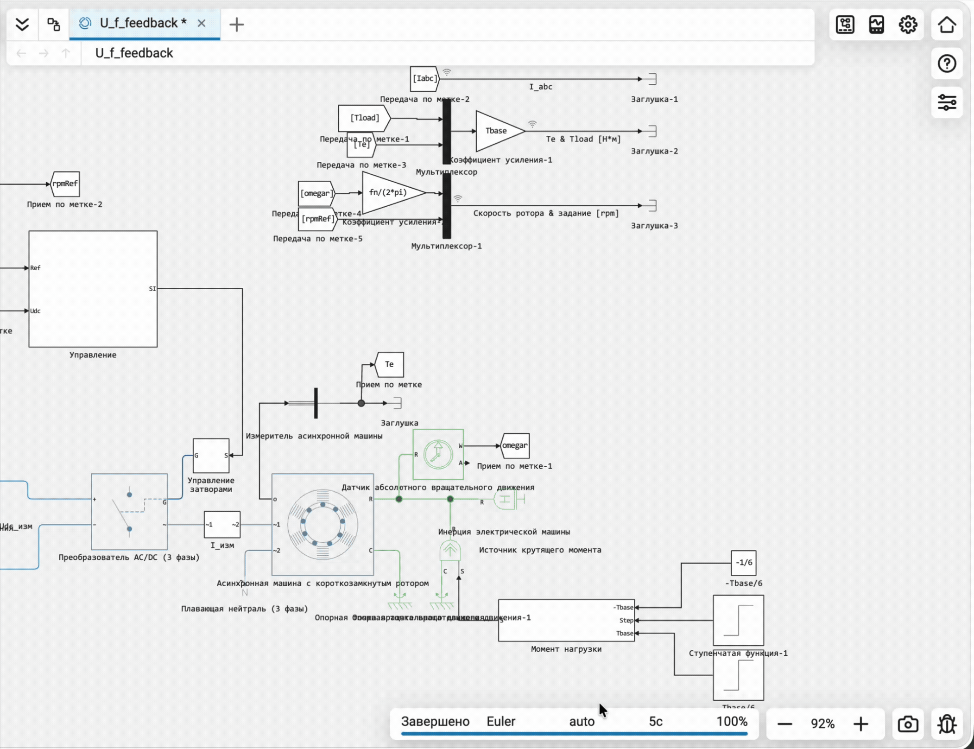The width and height of the screenshot is (974, 749).
Task: Take a canvas snapshot with camera icon
Action: 907,724
